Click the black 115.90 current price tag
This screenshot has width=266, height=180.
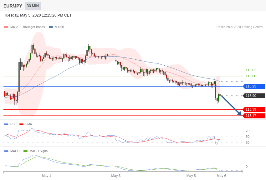point(254,96)
